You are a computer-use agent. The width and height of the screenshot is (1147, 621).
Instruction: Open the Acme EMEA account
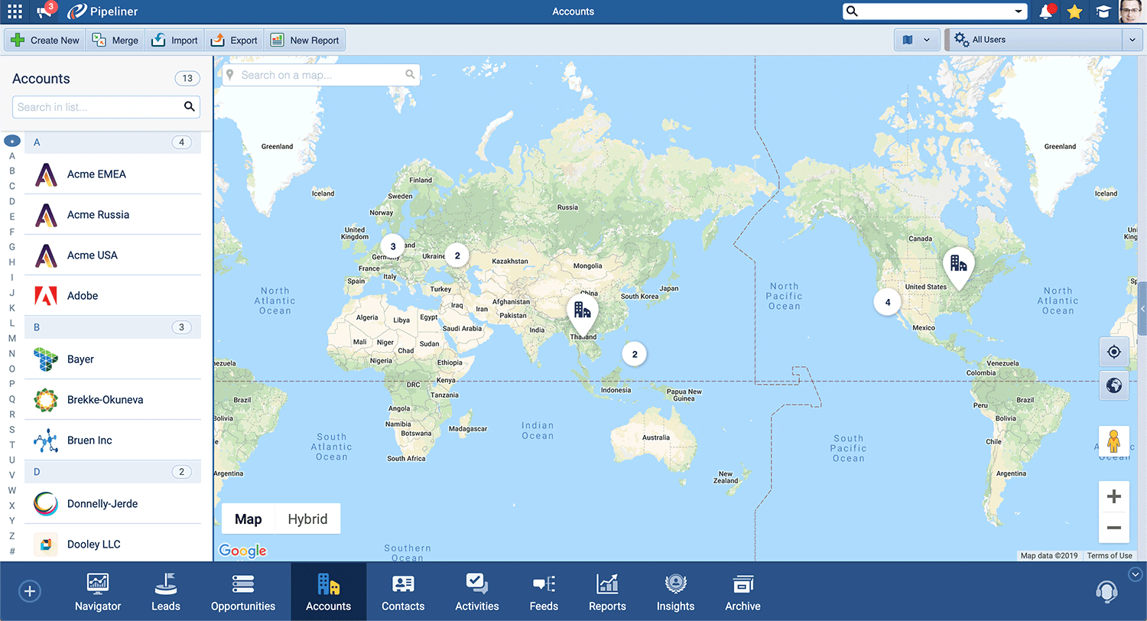point(96,174)
